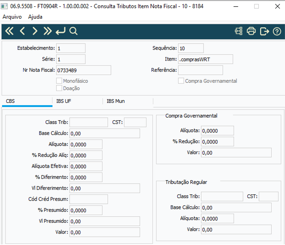Click the Referência field
Viewport: 285px width, 245px height.
click(200, 70)
